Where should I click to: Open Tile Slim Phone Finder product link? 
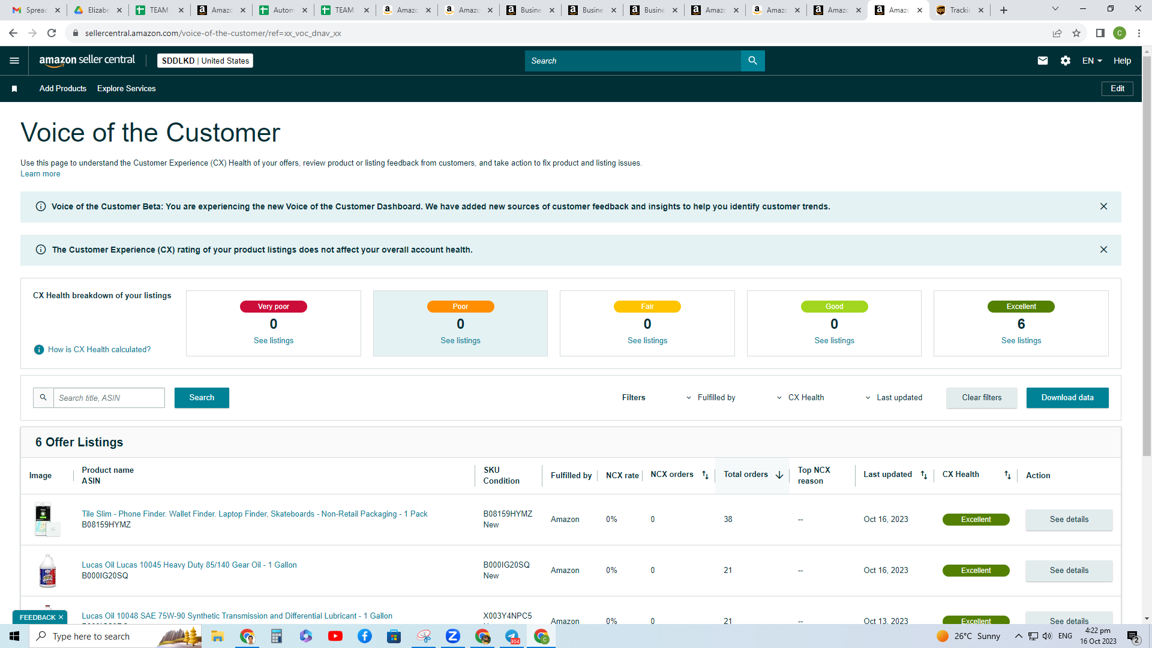point(254,514)
